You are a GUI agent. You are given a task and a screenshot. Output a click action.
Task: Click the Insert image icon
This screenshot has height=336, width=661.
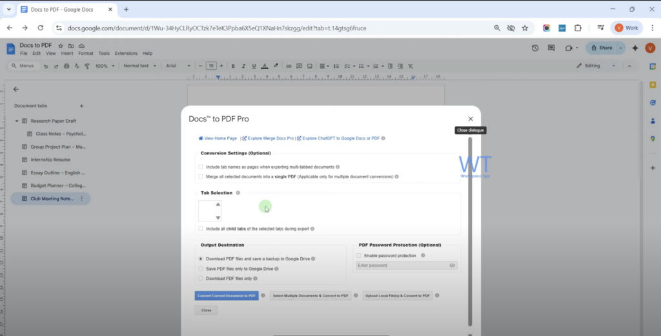coord(310,67)
